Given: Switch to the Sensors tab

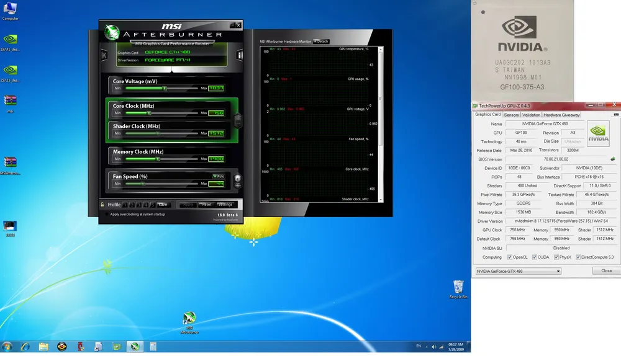Looking at the screenshot, I should coord(511,115).
